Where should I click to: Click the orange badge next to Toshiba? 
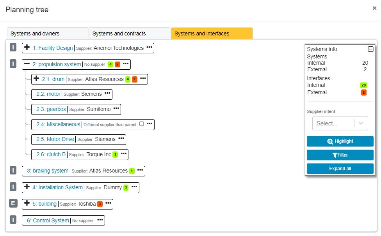tap(100, 204)
